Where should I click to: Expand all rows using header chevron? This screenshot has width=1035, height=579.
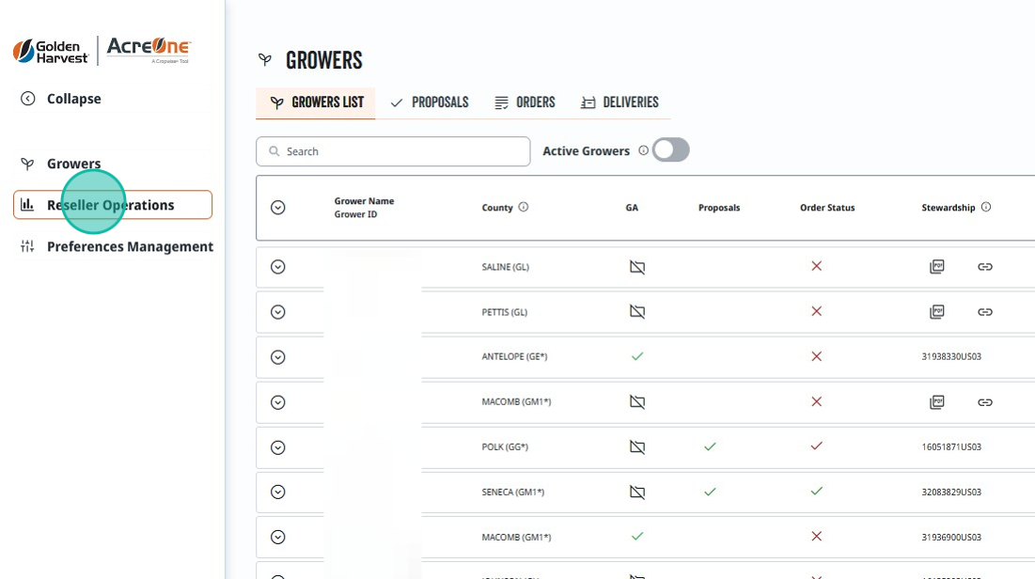pyautogui.click(x=278, y=208)
